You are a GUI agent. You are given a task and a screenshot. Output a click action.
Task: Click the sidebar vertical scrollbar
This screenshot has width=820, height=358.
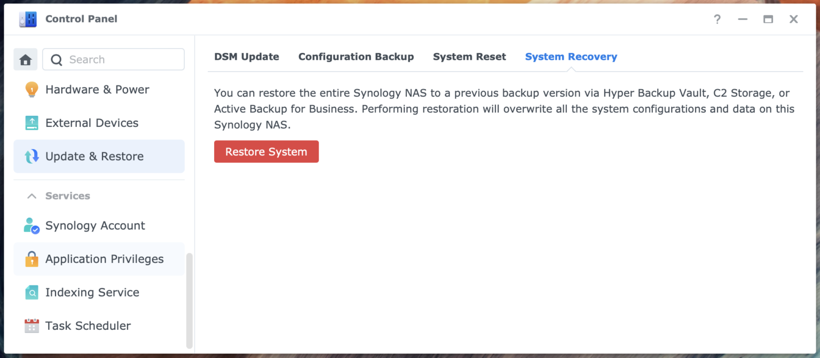(x=189, y=300)
